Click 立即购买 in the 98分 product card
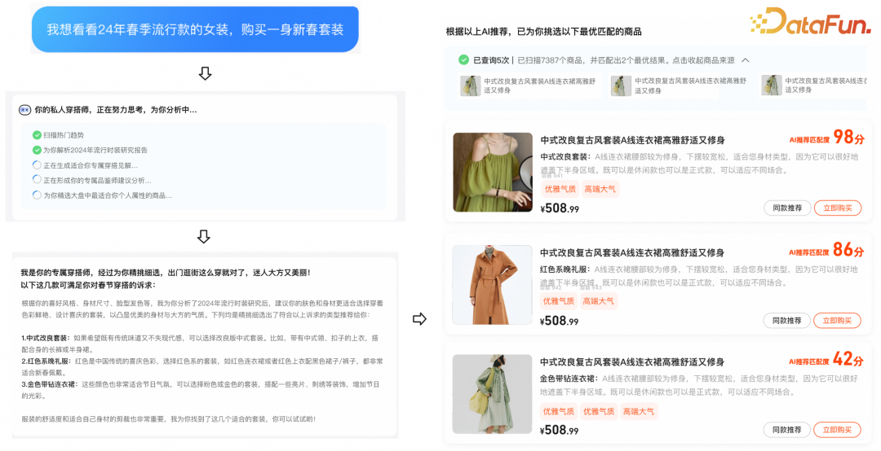881x451 pixels. point(838,208)
